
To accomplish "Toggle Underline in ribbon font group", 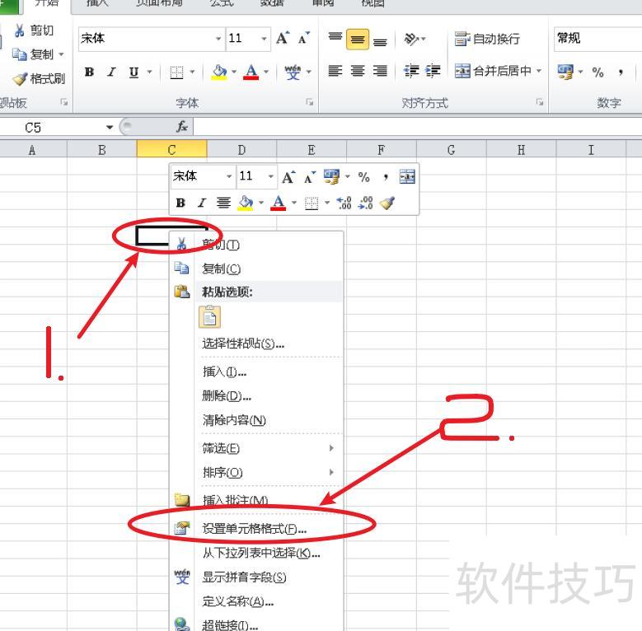I will pos(134,72).
